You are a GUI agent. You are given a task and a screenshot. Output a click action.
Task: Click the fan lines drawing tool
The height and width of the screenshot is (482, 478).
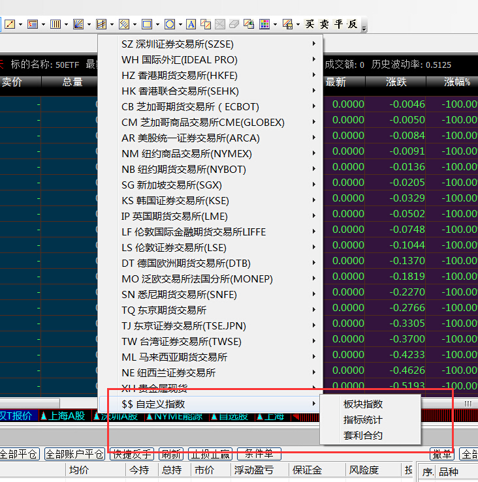78,24
